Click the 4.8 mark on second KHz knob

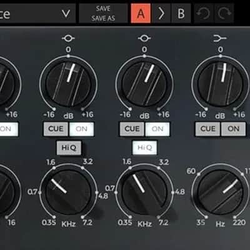point(180,192)
